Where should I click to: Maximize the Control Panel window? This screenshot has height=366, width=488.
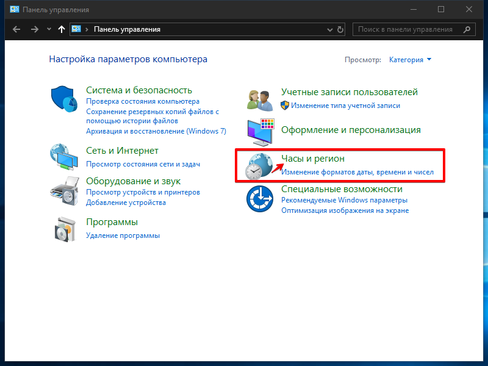pos(440,9)
